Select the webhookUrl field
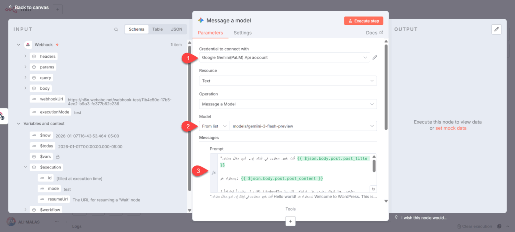This screenshot has width=515, height=232. pyautogui.click(x=48, y=99)
